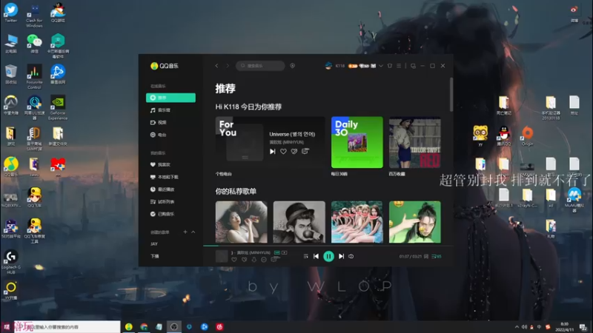Play next song in For You radio card

(272, 152)
